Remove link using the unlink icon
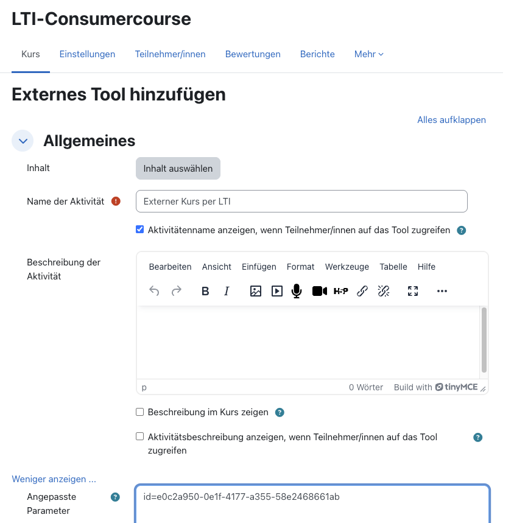Screen dimensions: 514x523 coord(384,291)
